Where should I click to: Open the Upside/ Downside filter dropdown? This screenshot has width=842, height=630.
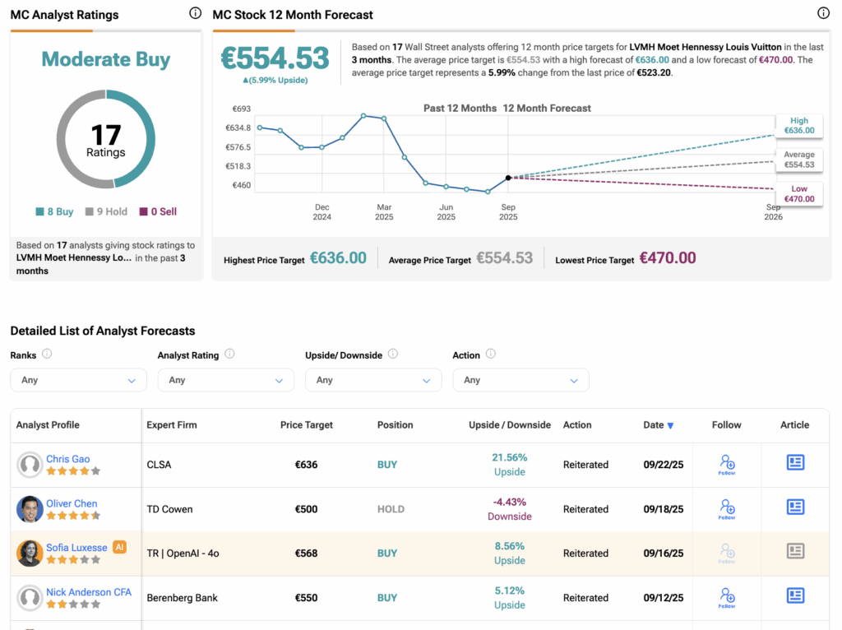(373, 380)
